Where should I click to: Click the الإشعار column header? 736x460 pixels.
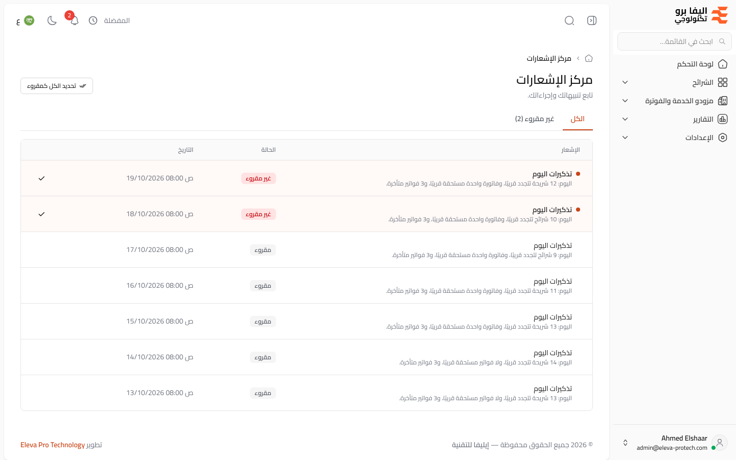tap(570, 150)
